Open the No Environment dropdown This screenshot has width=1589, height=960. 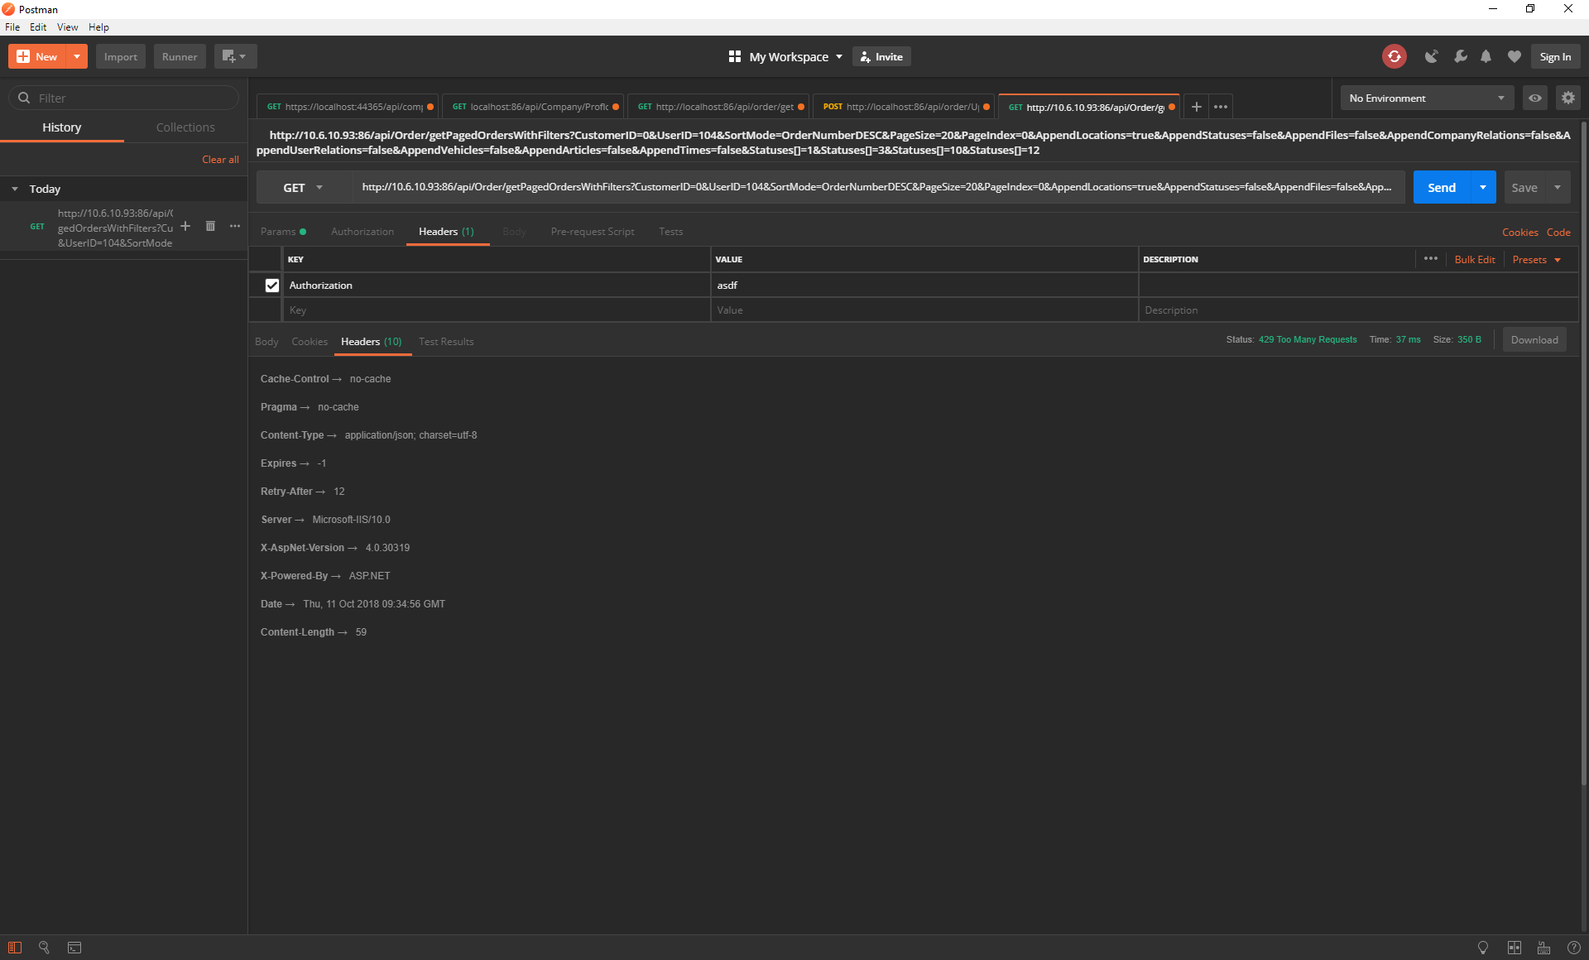click(1426, 98)
